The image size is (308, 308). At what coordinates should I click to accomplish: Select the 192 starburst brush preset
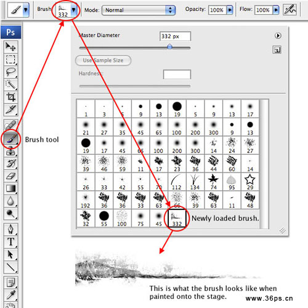(86, 200)
